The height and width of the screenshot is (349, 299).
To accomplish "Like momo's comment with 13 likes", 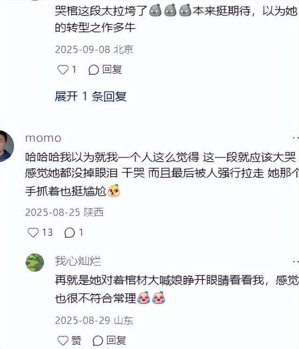I will [x=33, y=233].
